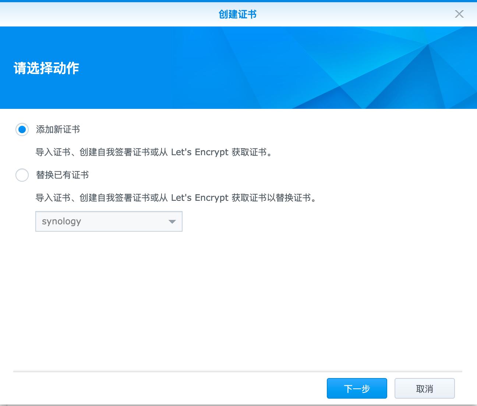Advance to the next wizard step
This screenshot has height=406, width=477.
click(x=357, y=388)
